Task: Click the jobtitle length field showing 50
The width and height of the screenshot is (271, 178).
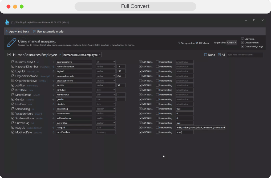Action: pyautogui.click(x=121, y=85)
